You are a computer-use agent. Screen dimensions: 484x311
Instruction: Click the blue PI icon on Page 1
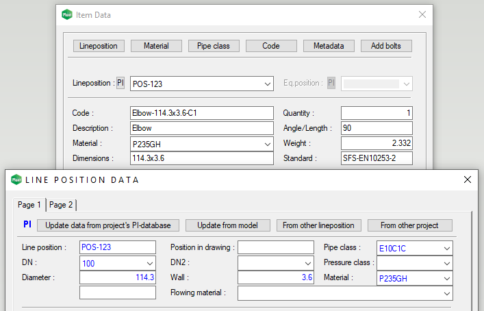pyautogui.click(x=27, y=225)
